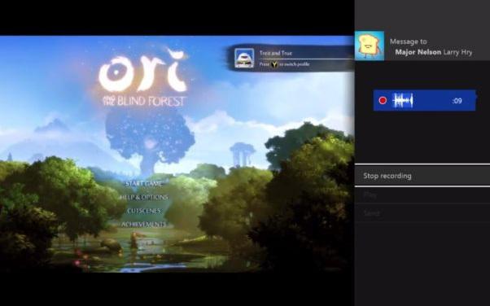The width and height of the screenshot is (490, 306).
Task: Select Start Game in the menu
Action: (x=144, y=184)
